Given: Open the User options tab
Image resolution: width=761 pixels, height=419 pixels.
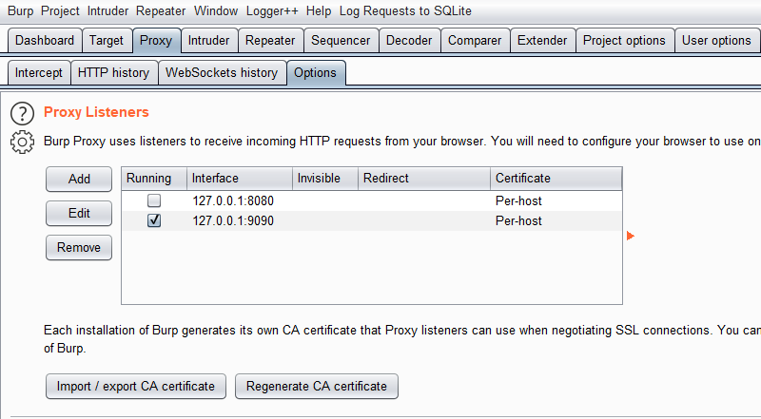Looking at the screenshot, I should pos(716,40).
